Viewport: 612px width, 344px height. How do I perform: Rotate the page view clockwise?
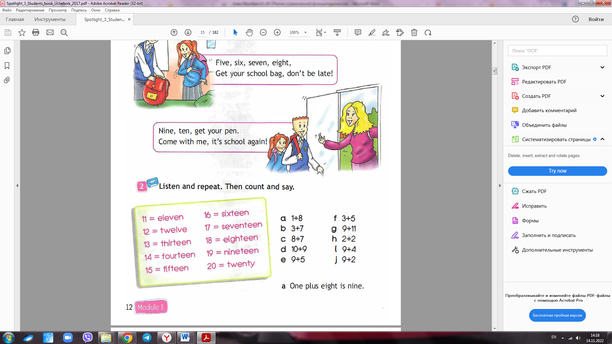(x=428, y=32)
